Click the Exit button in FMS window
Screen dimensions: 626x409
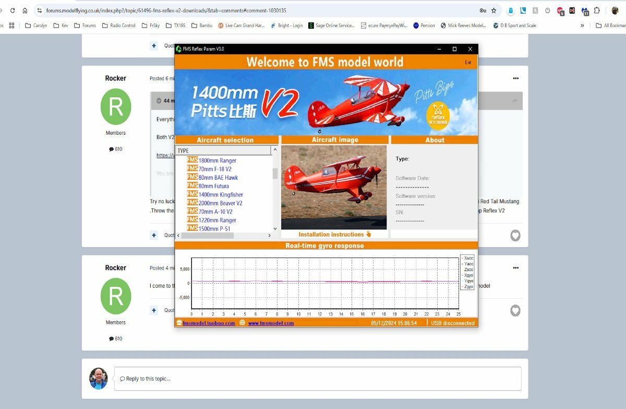pos(468,62)
